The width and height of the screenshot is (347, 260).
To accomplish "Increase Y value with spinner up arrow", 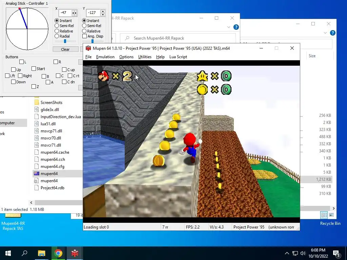I will 103,11.
